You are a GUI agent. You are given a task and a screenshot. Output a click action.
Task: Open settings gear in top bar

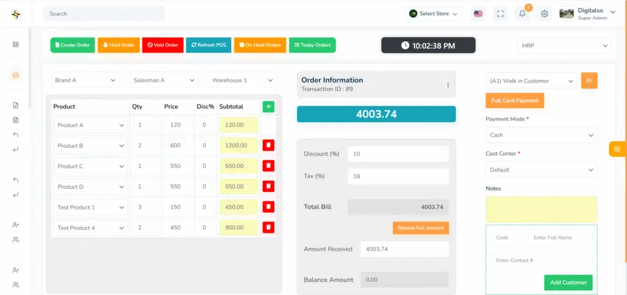544,13
